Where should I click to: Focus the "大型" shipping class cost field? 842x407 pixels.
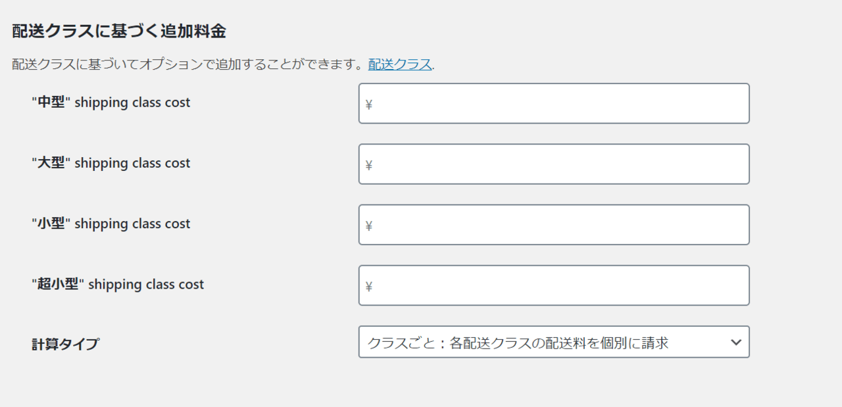click(x=554, y=164)
